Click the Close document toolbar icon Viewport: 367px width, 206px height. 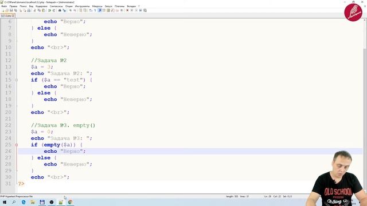[x=21, y=10]
